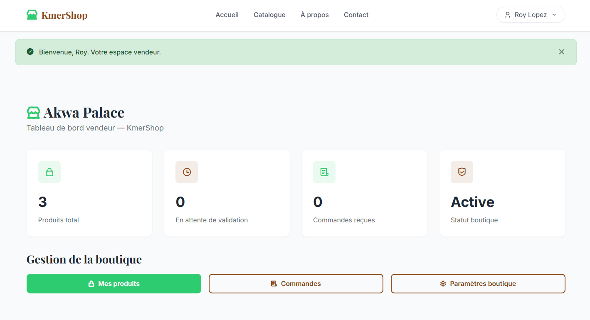Click the 'Active' status value
The width and height of the screenshot is (590, 320).
point(473,202)
